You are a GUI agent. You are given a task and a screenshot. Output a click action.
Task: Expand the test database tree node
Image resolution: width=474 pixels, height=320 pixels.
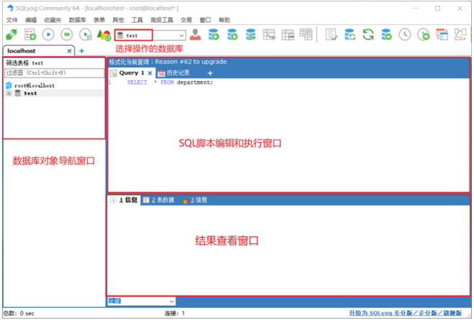pos(9,93)
